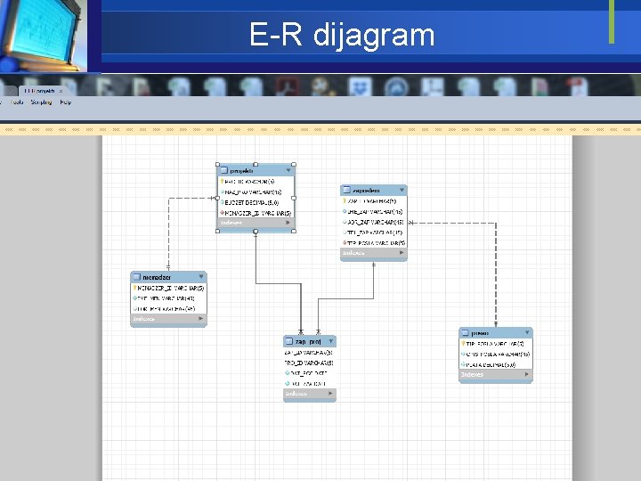
Task: Select OPIS_POSLA VARCHAR(15) row in posao
Action: pyautogui.click(x=496, y=355)
